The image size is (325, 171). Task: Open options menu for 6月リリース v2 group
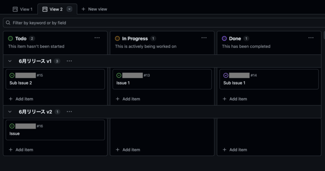pos(69,112)
